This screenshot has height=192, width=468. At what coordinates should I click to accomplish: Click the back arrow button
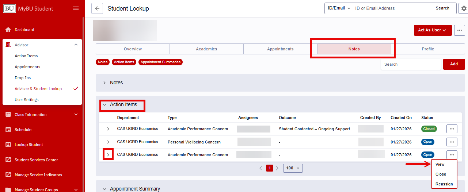(97, 8)
